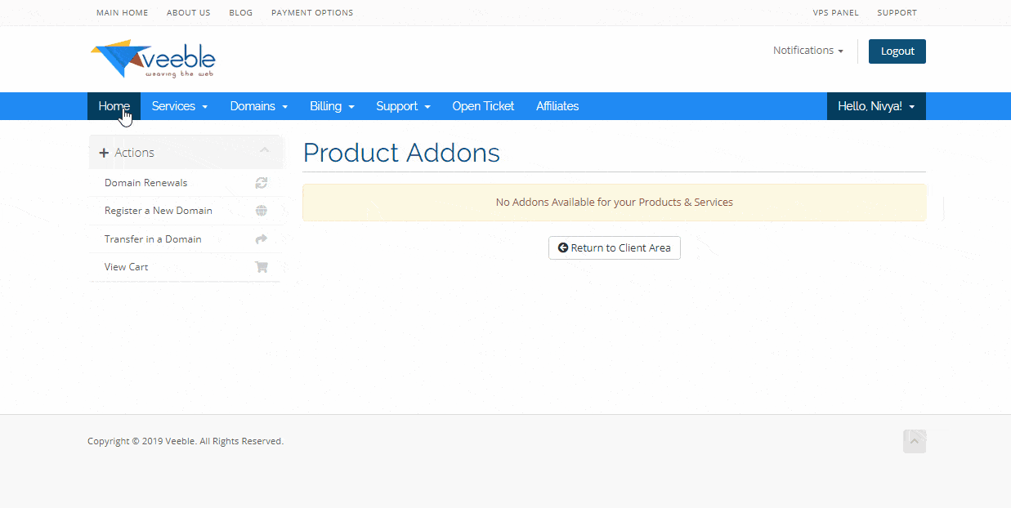Expand the Billing menu
The height and width of the screenshot is (508, 1011).
click(332, 106)
